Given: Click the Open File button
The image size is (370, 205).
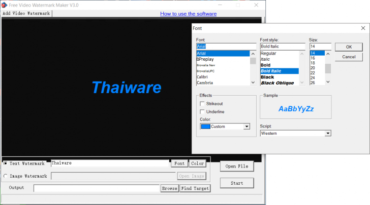Looking at the screenshot, I should [x=237, y=166].
